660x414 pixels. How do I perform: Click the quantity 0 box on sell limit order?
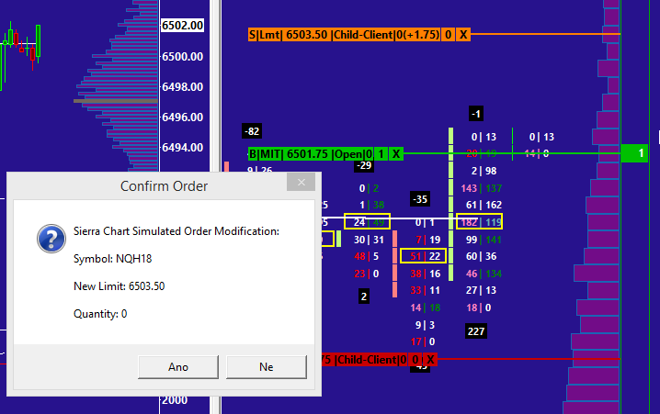[x=449, y=35]
